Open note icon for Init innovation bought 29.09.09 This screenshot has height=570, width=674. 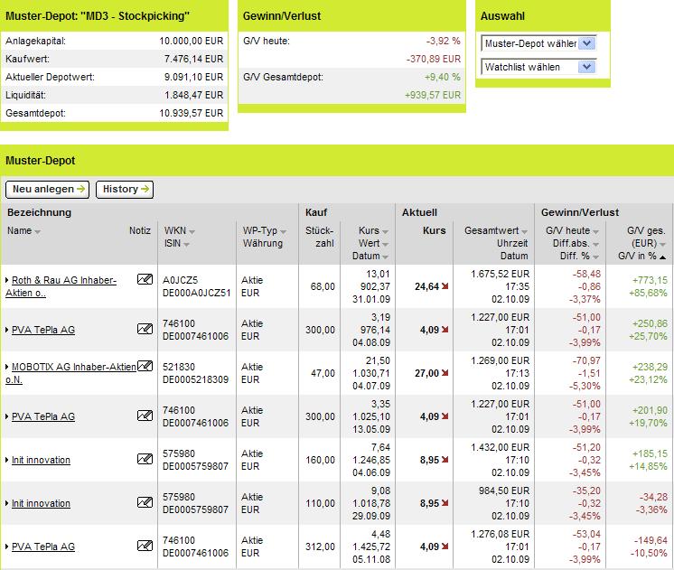pyautogui.click(x=145, y=502)
